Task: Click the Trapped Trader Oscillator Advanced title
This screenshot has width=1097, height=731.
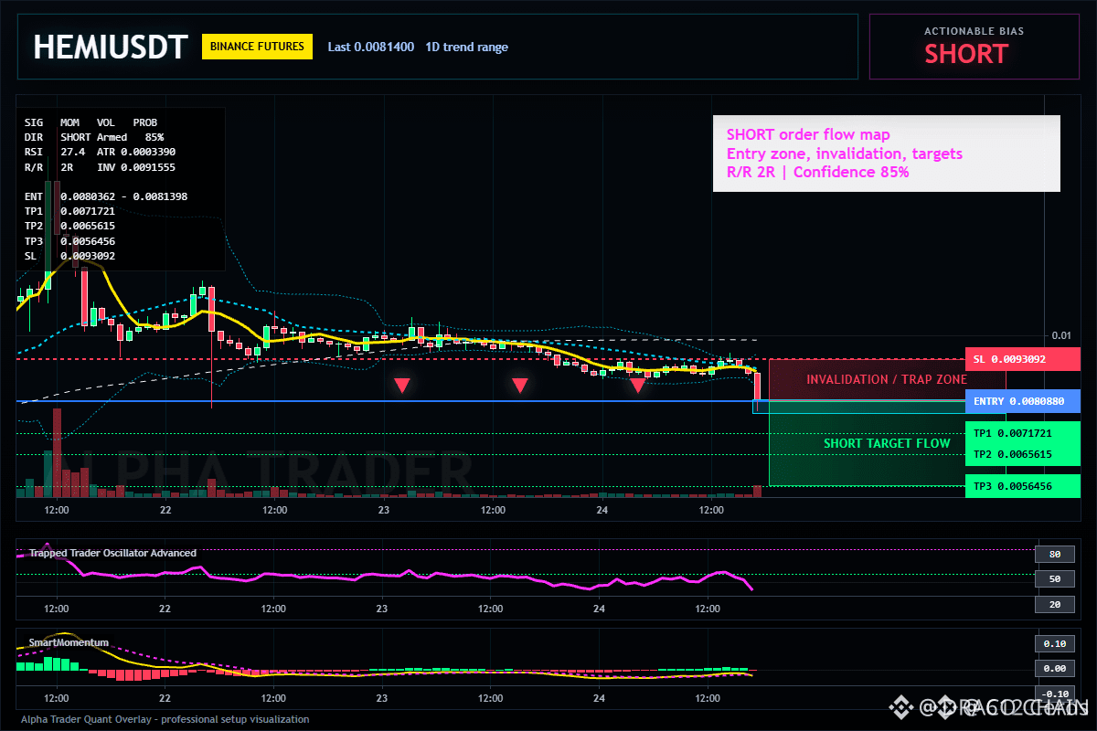Action: (x=112, y=553)
